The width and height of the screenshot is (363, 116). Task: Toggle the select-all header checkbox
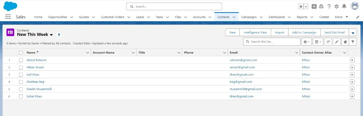point(21,53)
